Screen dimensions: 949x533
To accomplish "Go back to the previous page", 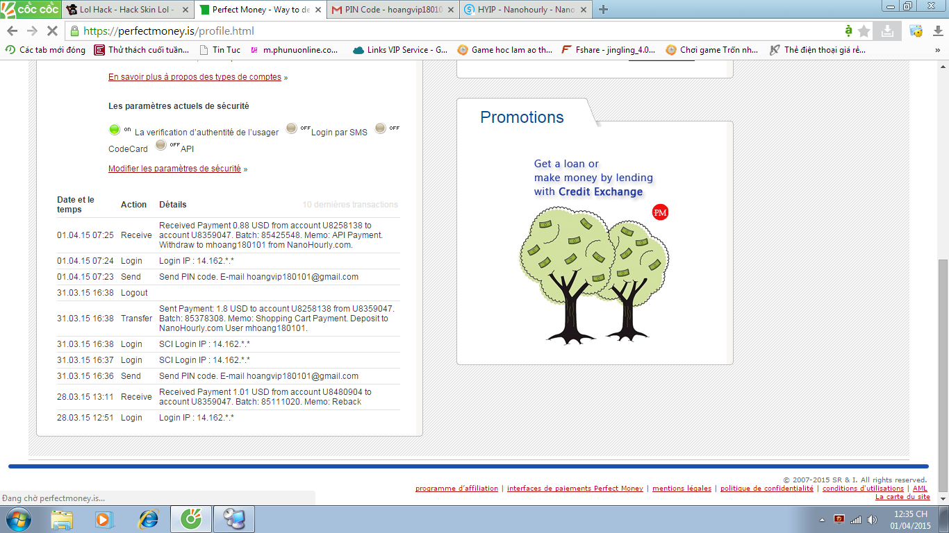I will [13, 31].
